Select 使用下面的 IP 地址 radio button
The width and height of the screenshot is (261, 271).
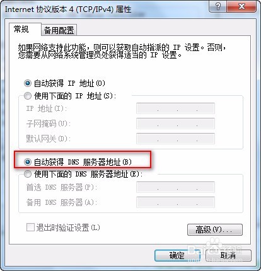pyautogui.click(x=28, y=96)
